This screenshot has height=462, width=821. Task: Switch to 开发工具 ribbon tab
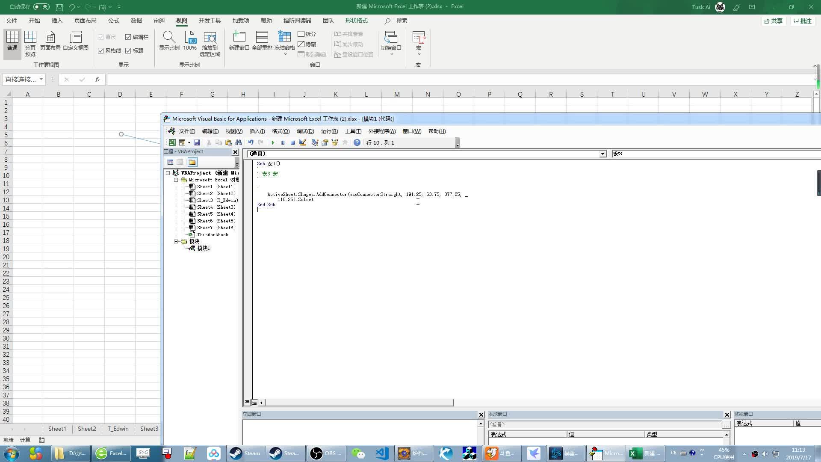(x=210, y=21)
